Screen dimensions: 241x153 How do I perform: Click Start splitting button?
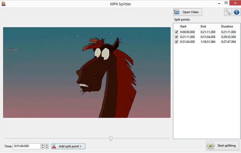[x=223, y=145]
